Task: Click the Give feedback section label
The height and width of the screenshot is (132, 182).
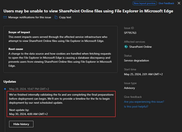Action: (133, 97)
